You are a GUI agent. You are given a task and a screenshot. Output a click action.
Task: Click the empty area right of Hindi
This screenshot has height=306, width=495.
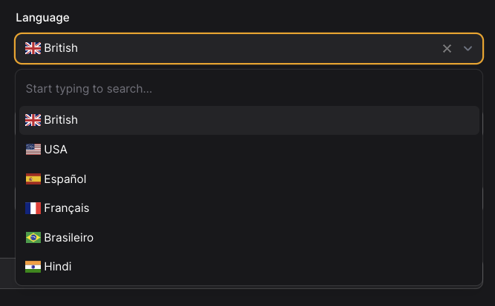[x=275, y=267]
